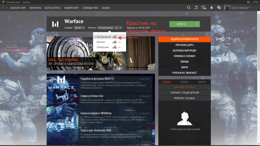This screenshot has width=260, height=146.
Task: Switch to the АЛЬФА rating tab
Action: click(167, 82)
